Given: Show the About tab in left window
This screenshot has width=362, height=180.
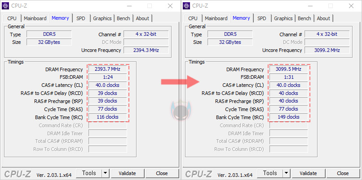Looking at the screenshot, I should pos(142,18).
